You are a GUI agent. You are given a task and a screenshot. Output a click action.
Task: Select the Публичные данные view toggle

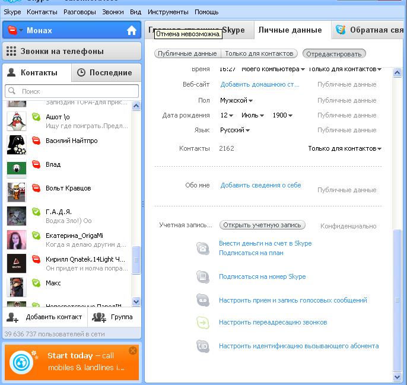[187, 53]
